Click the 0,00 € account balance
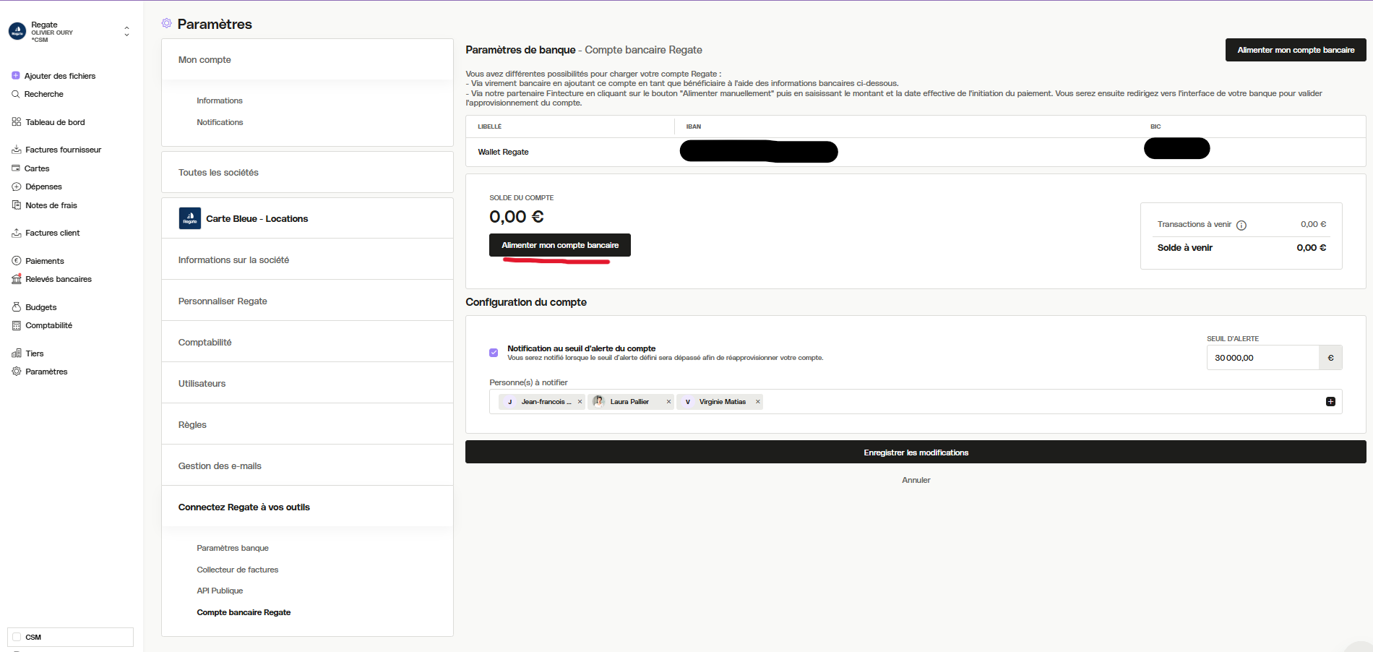The width and height of the screenshot is (1373, 652). (517, 217)
